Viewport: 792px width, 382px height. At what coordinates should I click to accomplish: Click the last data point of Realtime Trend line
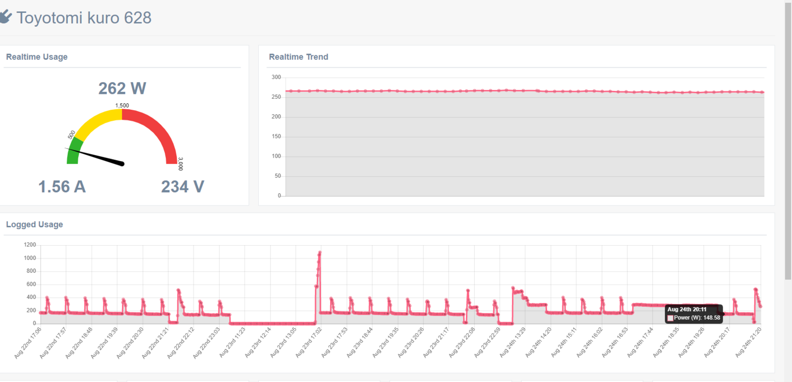(x=763, y=92)
